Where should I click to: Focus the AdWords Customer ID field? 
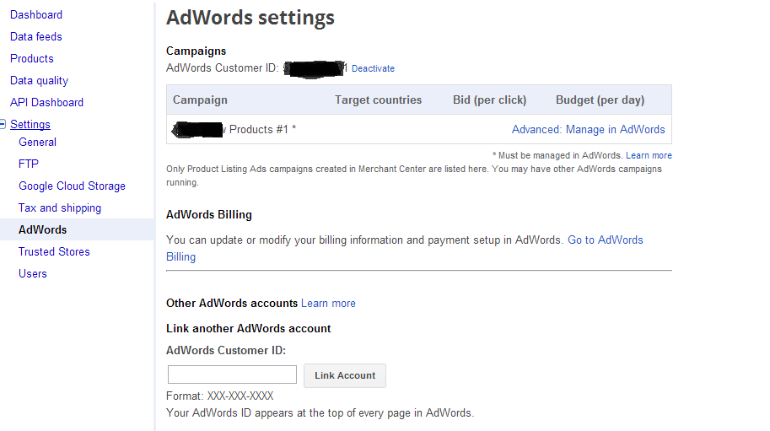coord(232,374)
